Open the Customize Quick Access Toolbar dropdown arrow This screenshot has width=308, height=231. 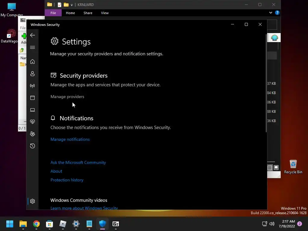[72, 5]
